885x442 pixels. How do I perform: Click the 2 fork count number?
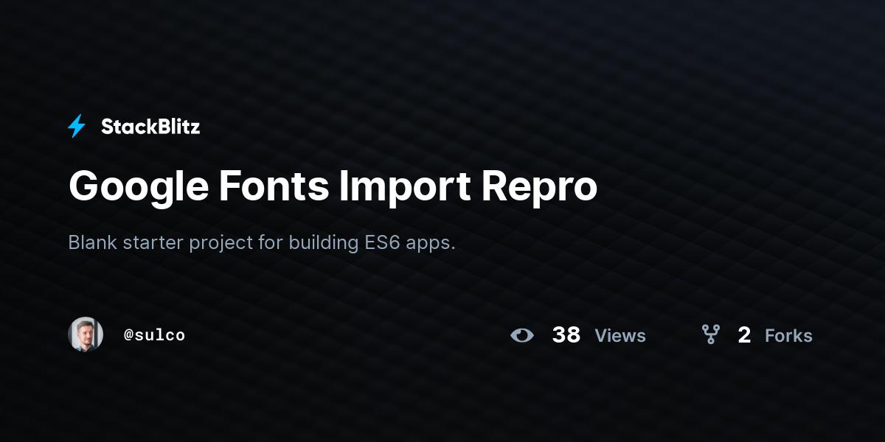(744, 335)
